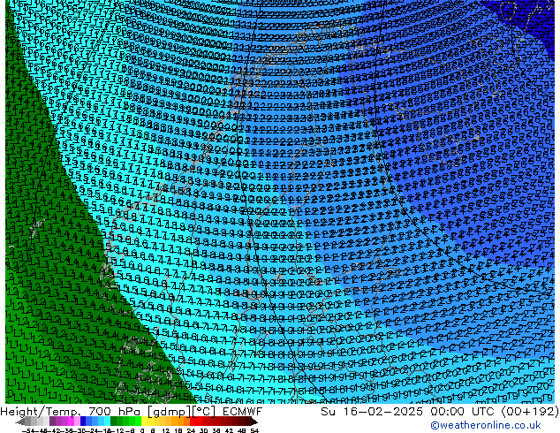Screen dimensions: 560x433
Task: Click the '0' label beneath the color scale
Action: tap(142, 431)
